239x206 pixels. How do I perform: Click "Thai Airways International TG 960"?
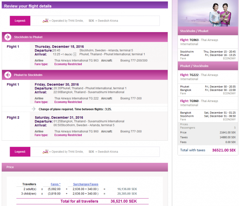pos(76,131)
